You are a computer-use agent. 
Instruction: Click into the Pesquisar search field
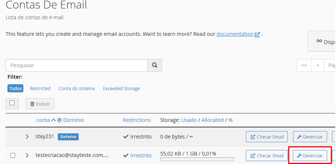tap(76, 65)
